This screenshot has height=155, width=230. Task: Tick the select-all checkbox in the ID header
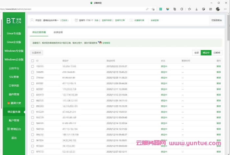click(x=33, y=61)
